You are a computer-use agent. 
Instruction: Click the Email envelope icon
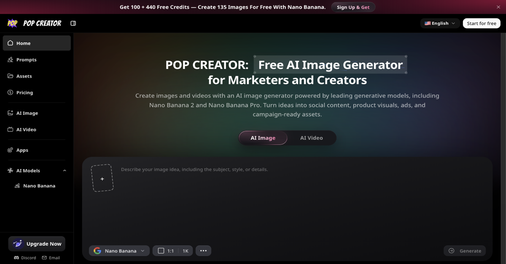point(44,258)
